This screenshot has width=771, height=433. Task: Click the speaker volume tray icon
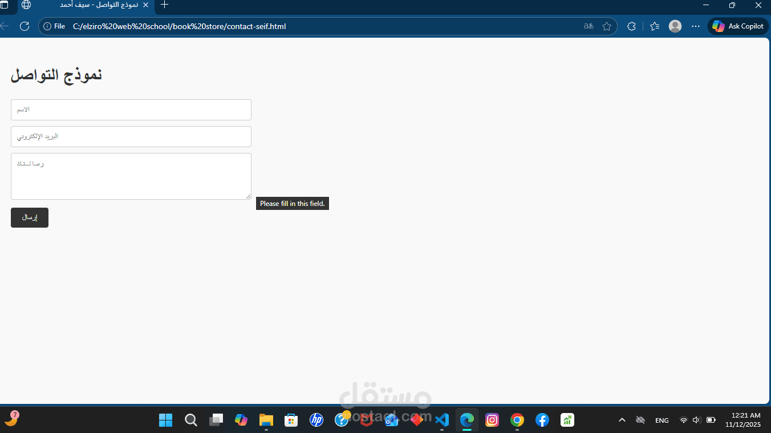coord(696,420)
